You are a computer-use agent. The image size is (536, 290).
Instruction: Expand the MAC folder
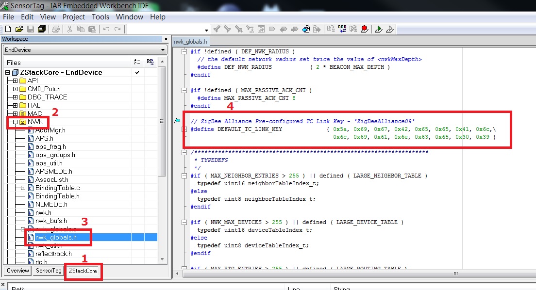pyautogui.click(x=15, y=113)
